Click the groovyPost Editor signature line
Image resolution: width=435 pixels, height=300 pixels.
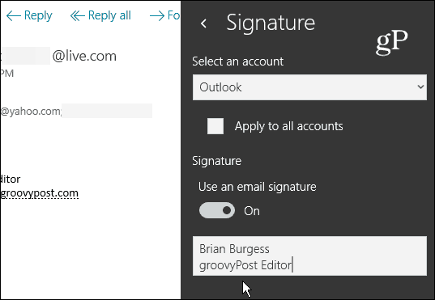tap(245, 265)
